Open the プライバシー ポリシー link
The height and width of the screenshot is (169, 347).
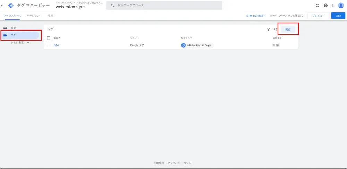[180, 163]
